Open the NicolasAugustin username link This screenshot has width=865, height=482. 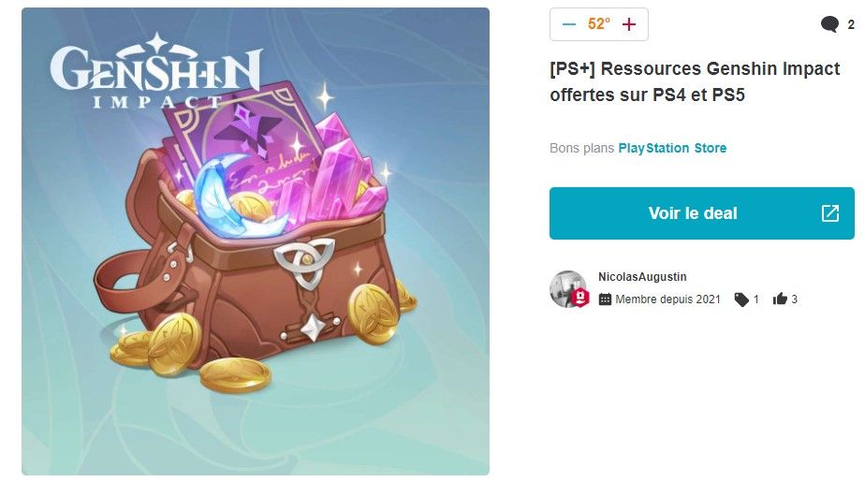point(643,277)
